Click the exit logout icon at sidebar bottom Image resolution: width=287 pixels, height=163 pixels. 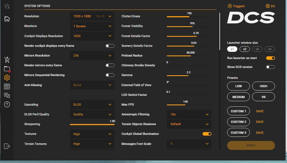(7, 146)
